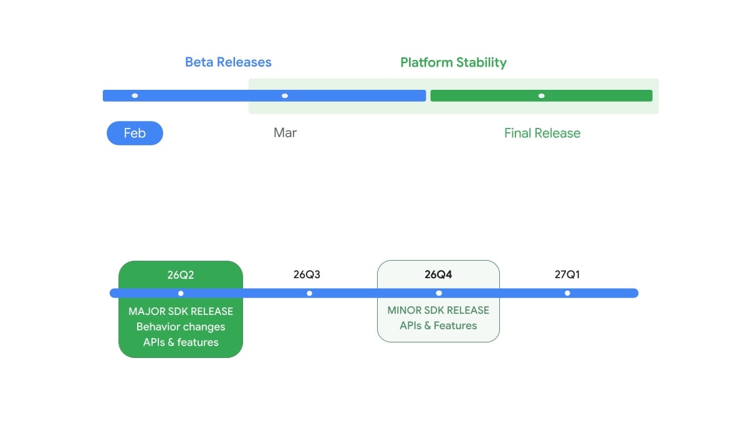Click the timeline dot below 26Q2
This screenshot has width=748, height=421.
coord(181,293)
